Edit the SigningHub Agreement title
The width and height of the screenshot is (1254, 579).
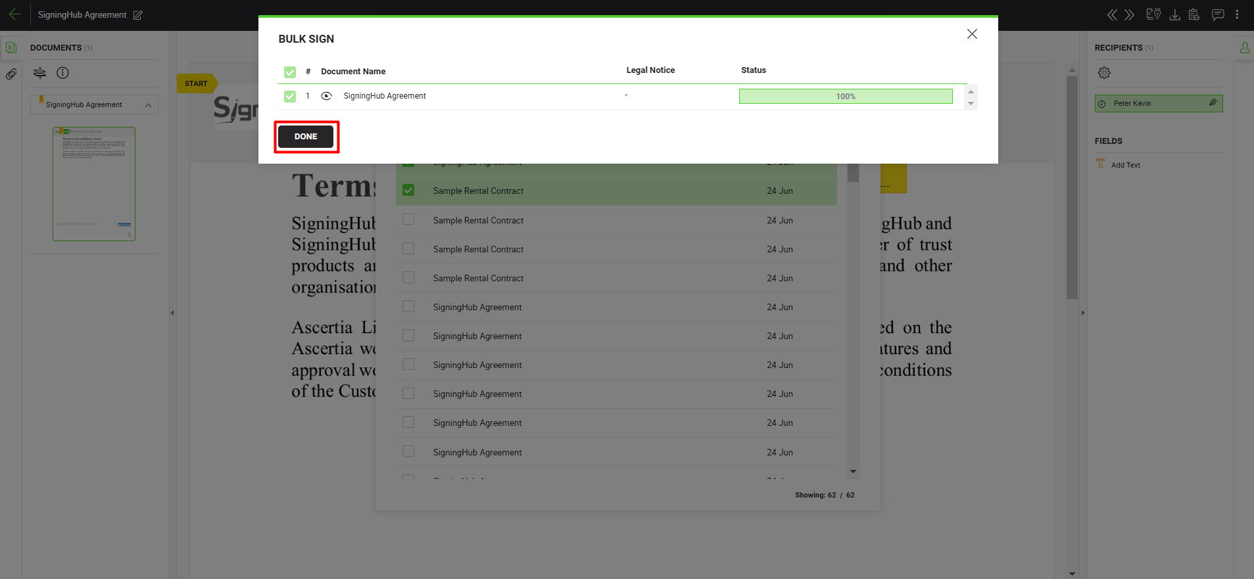tap(138, 15)
